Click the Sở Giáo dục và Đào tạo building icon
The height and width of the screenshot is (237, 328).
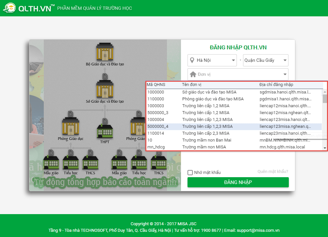click(x=105, y=89)
